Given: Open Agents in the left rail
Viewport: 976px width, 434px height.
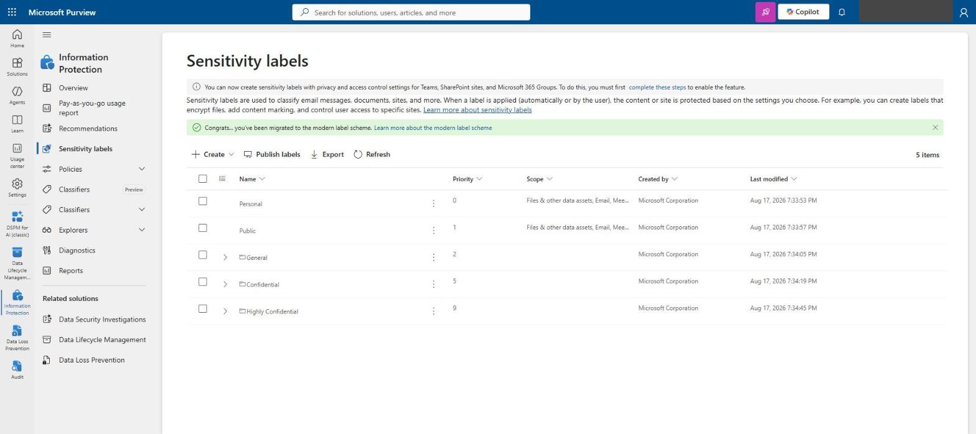Looking at the screenshot, I should click(17, 95).
